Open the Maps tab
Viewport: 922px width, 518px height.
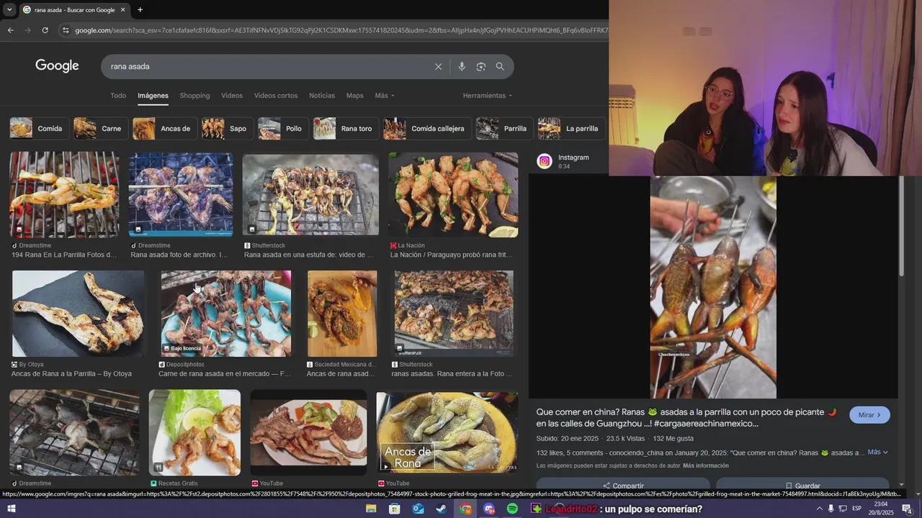coord(355,96)
